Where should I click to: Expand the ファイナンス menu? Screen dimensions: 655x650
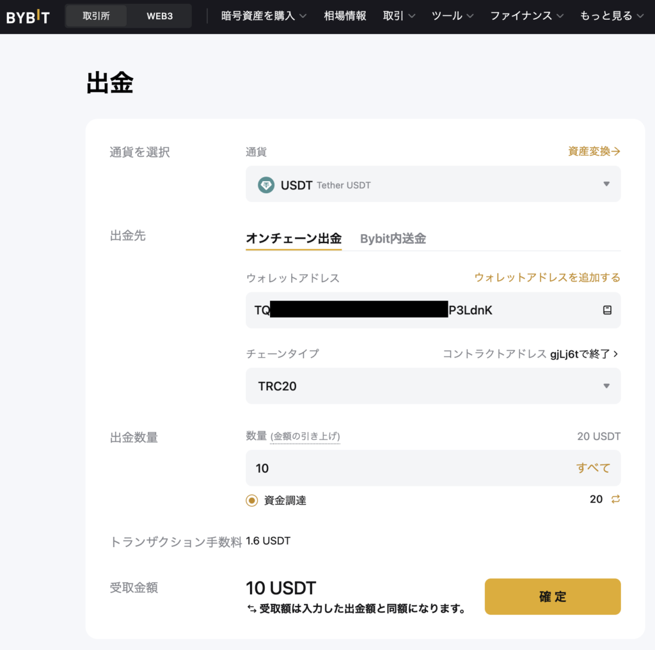tap(526, 16)
